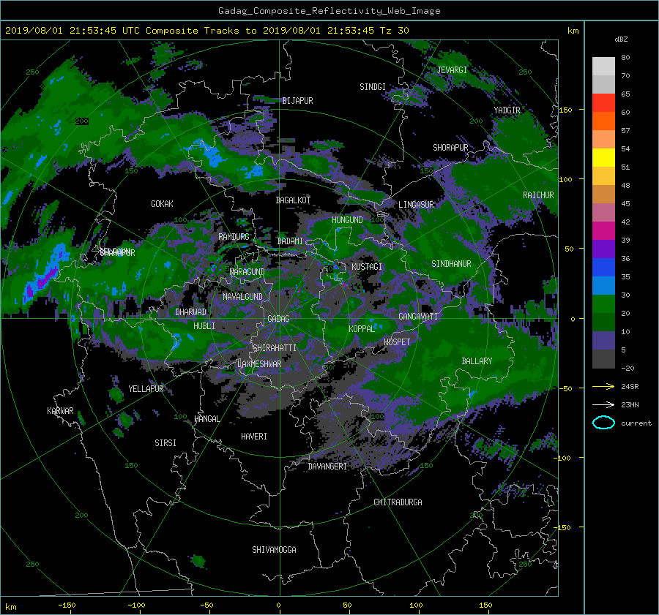
Task: Click the -150 tick on bottom axis
Action: (x=67, y=605)
